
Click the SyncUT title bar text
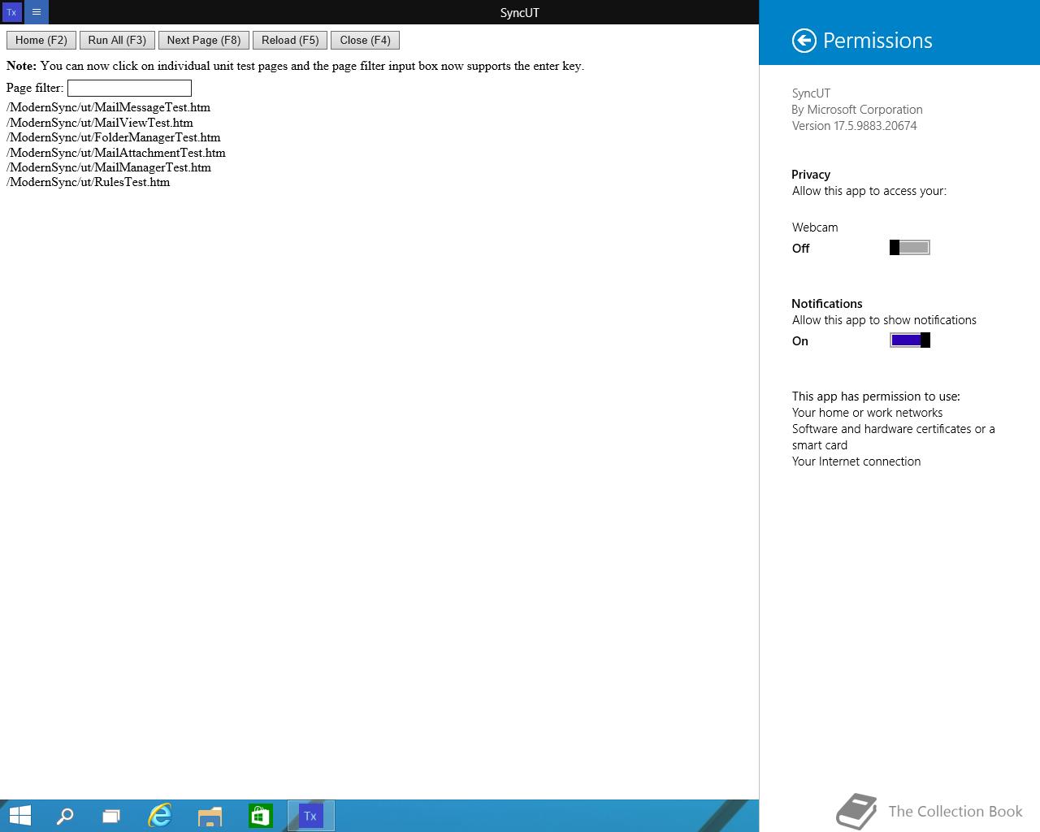point(520,12)
